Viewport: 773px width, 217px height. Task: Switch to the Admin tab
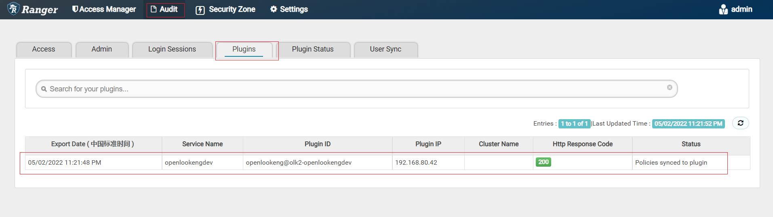coord(101,49)
